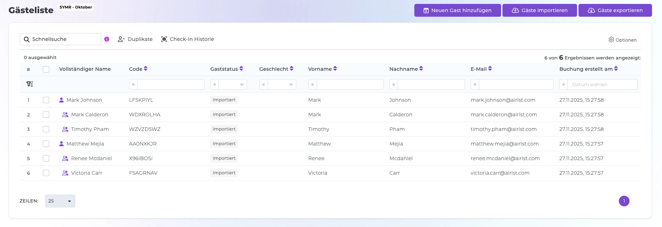Screen dimensions: 662x227
Task: Click the person icon next to Mark Johnson
Action: [61, 100]
